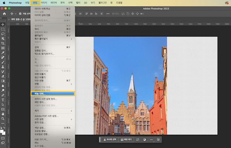Click the 배경 제거 button

click(126, 139)
